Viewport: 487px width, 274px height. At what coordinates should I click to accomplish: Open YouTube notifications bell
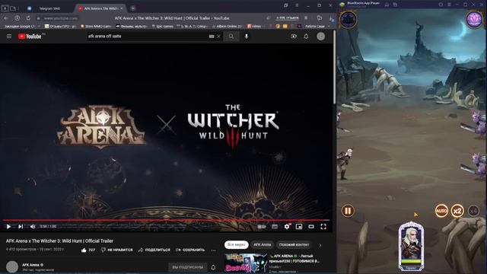(306, 37)
